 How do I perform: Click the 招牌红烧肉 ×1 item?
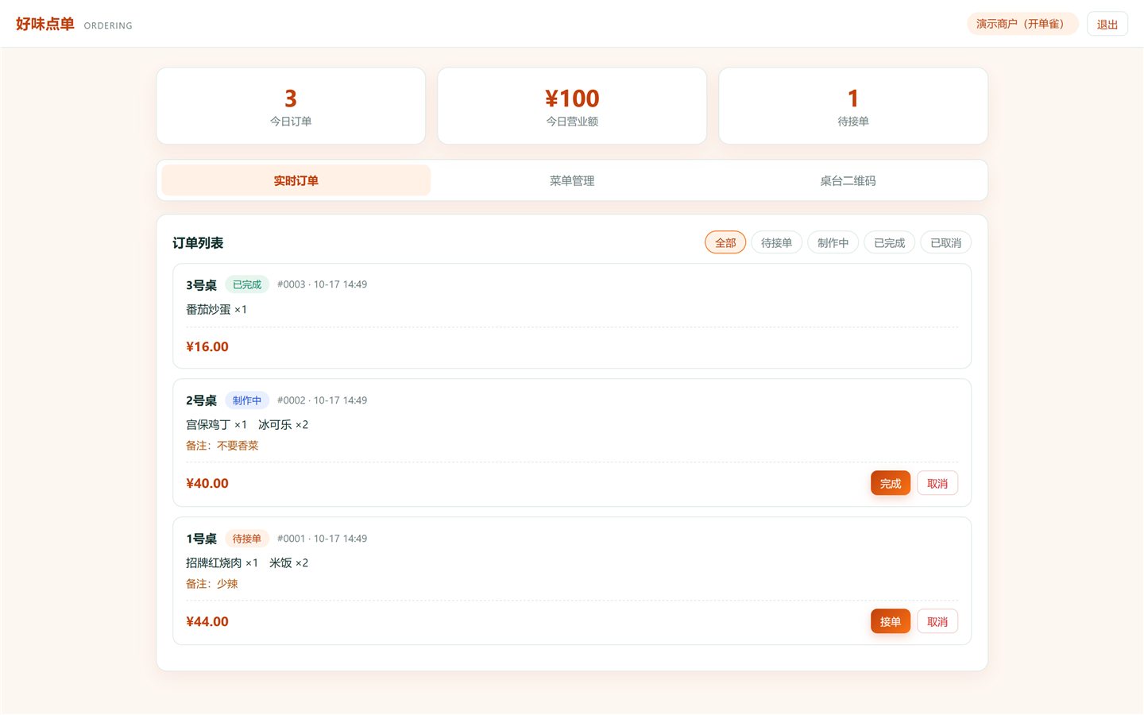pyautogui.click(x=222, y=562)
